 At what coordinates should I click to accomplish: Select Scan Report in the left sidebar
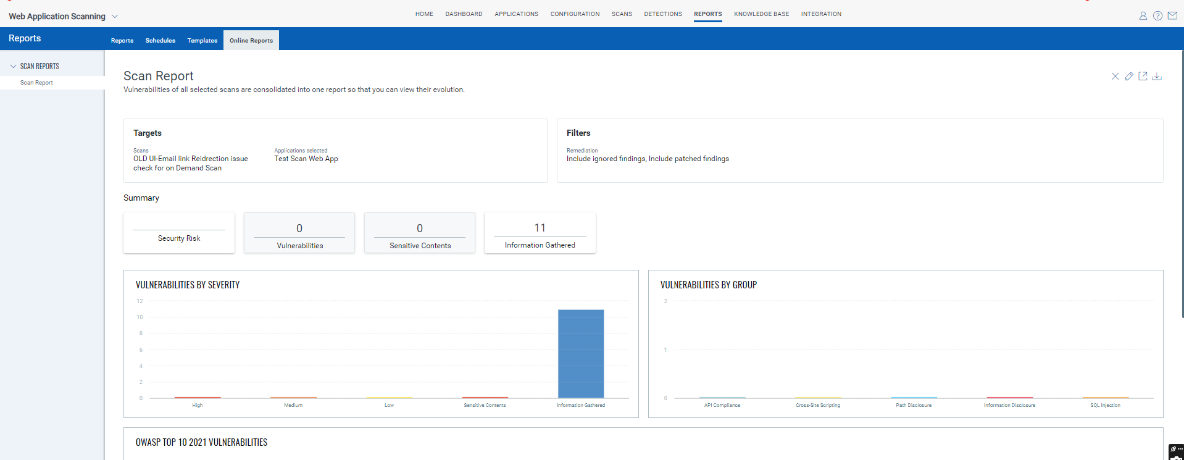click(36, 83)
